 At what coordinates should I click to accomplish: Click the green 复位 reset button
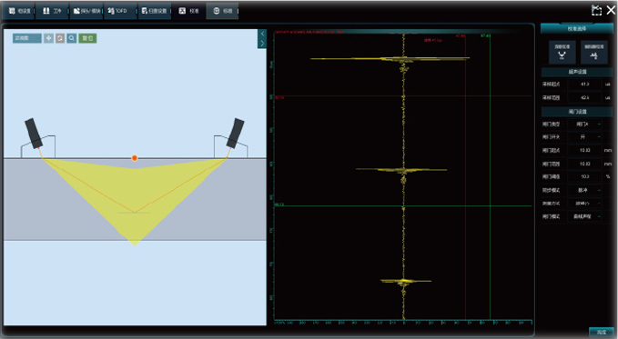pyautogui.click(x=87, y=38)
